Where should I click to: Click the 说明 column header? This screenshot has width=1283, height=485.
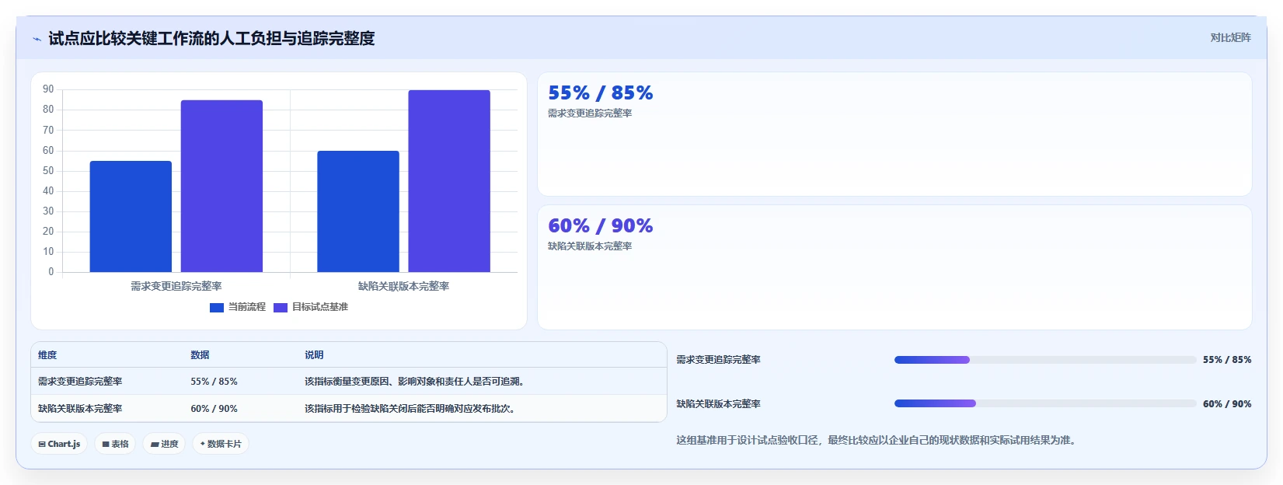click(x=314, y=355)
